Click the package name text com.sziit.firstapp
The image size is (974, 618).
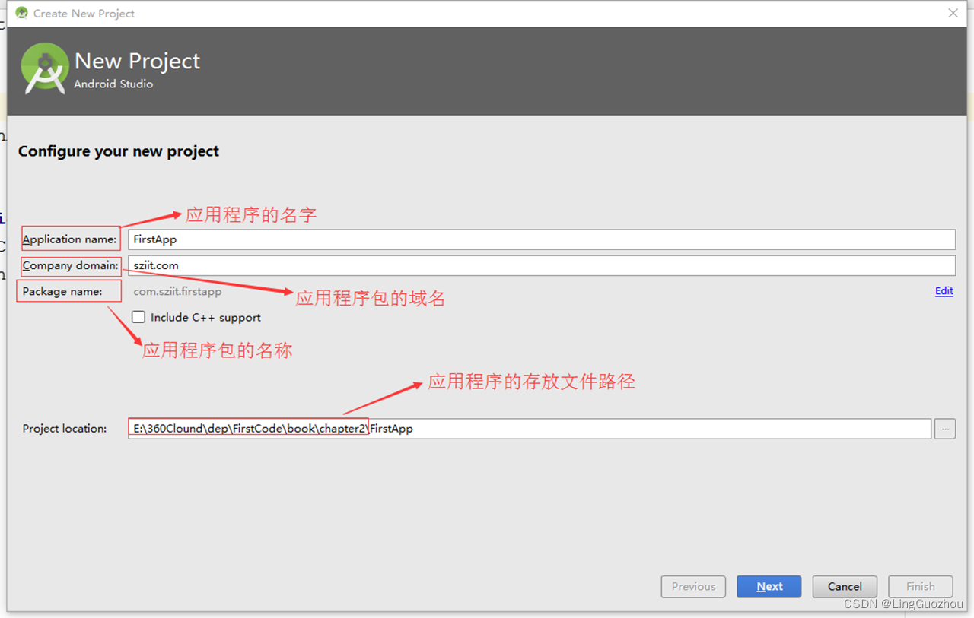tap(178, 291)
